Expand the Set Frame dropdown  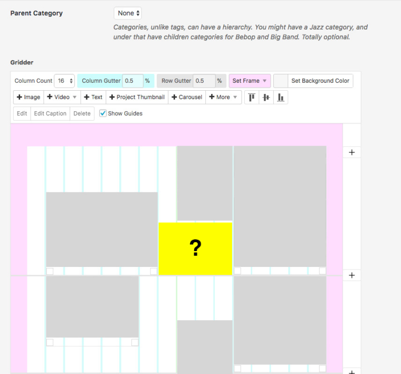pyautogui.click(x=250, y=81)
